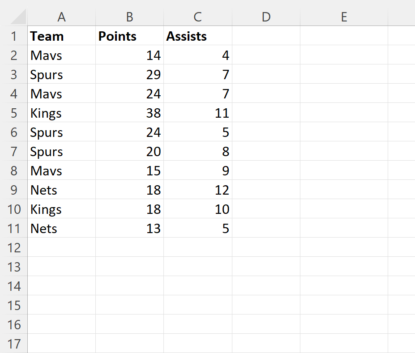Select column A header
415x353 pixels.
point(62,17)
